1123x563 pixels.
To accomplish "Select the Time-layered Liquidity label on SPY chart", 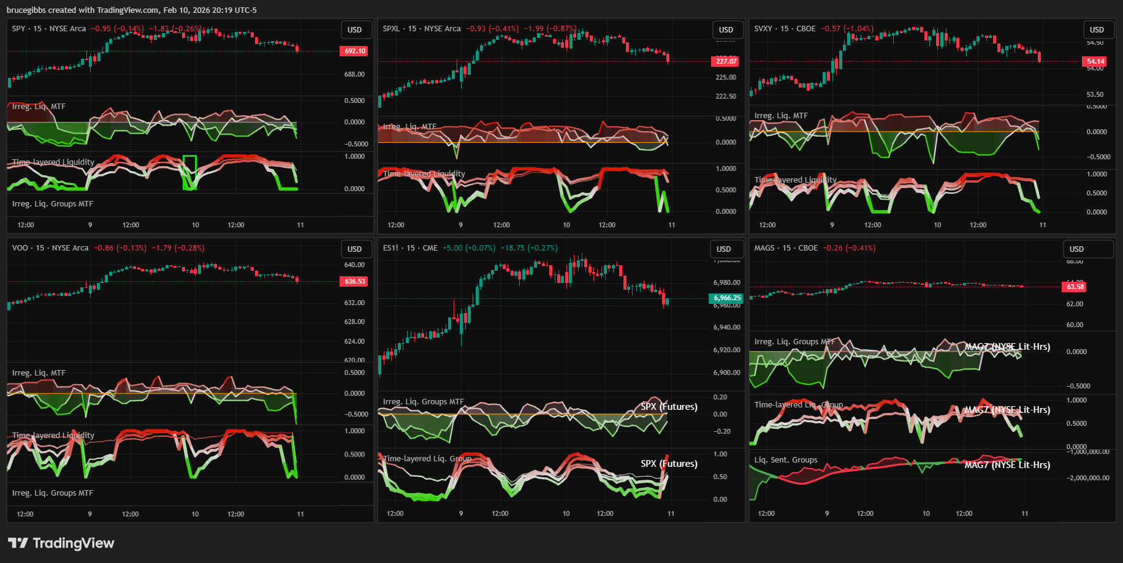I will [53, 162].
